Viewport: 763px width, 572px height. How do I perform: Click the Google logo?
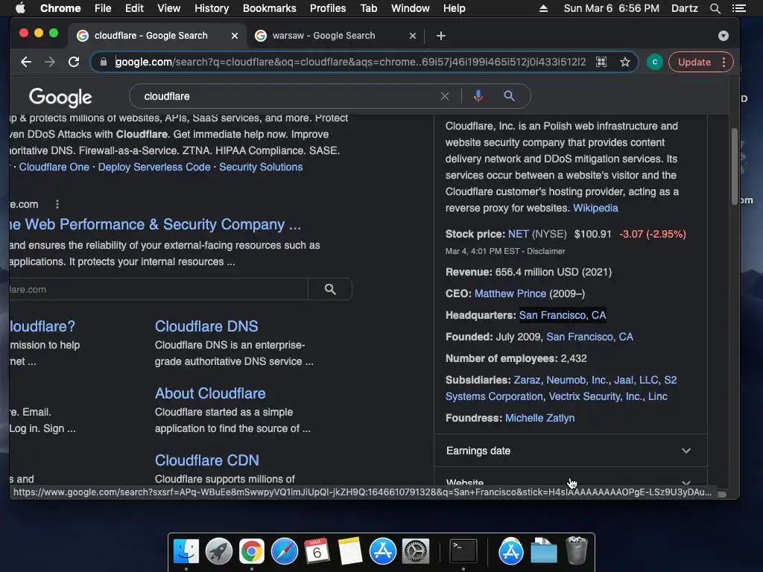[x=60, y=98]
